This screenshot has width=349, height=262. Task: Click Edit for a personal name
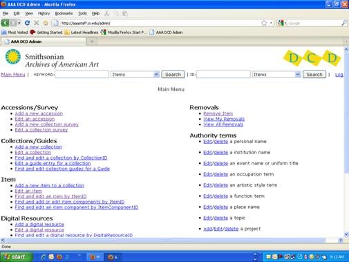point(207,142)
